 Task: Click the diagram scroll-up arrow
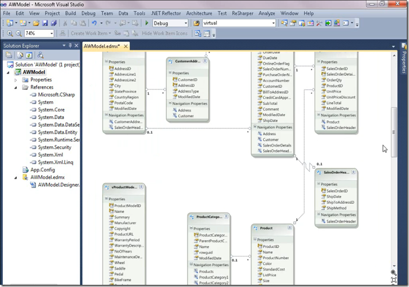pos(394,55)
